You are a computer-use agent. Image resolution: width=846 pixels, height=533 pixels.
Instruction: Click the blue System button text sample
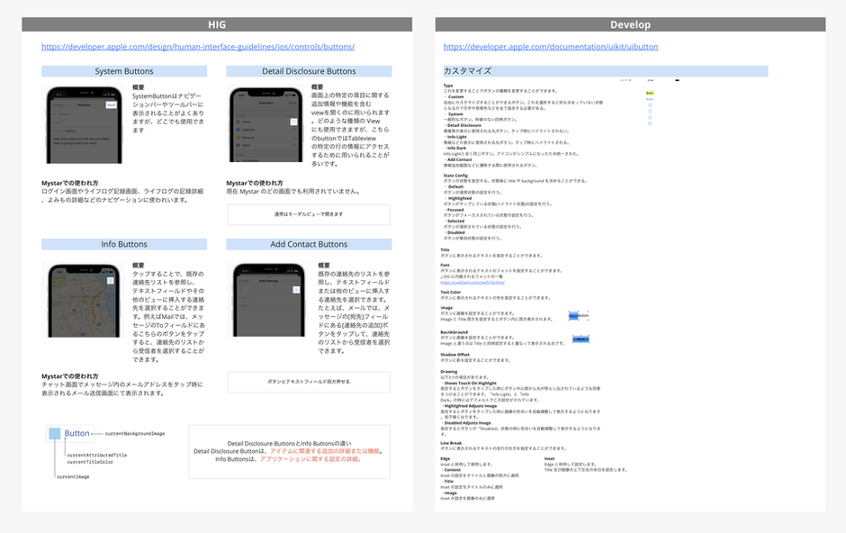(x=649, y=98)
